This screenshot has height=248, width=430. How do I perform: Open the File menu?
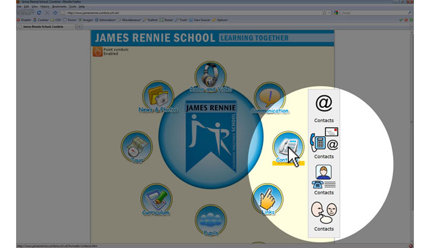tap(19, 7)
